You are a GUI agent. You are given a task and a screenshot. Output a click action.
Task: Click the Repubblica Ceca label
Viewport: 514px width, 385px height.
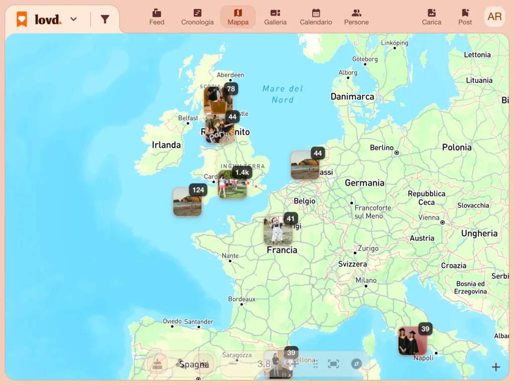click(x=427, y=198)
